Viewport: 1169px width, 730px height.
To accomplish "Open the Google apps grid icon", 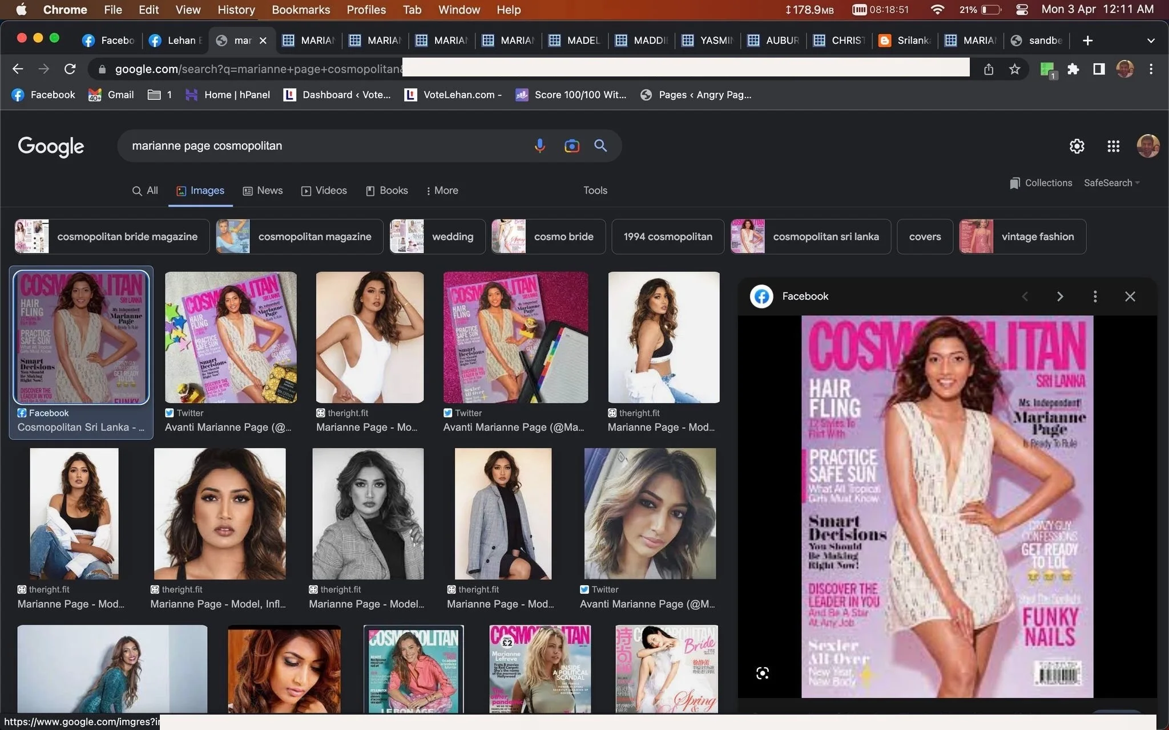I will [x=1113, y=146].
